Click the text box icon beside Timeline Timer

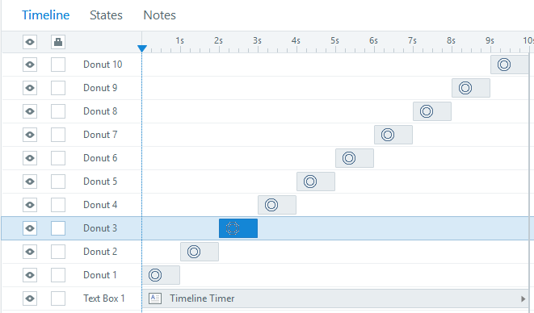pyautogui.click(x=155, y=298)
